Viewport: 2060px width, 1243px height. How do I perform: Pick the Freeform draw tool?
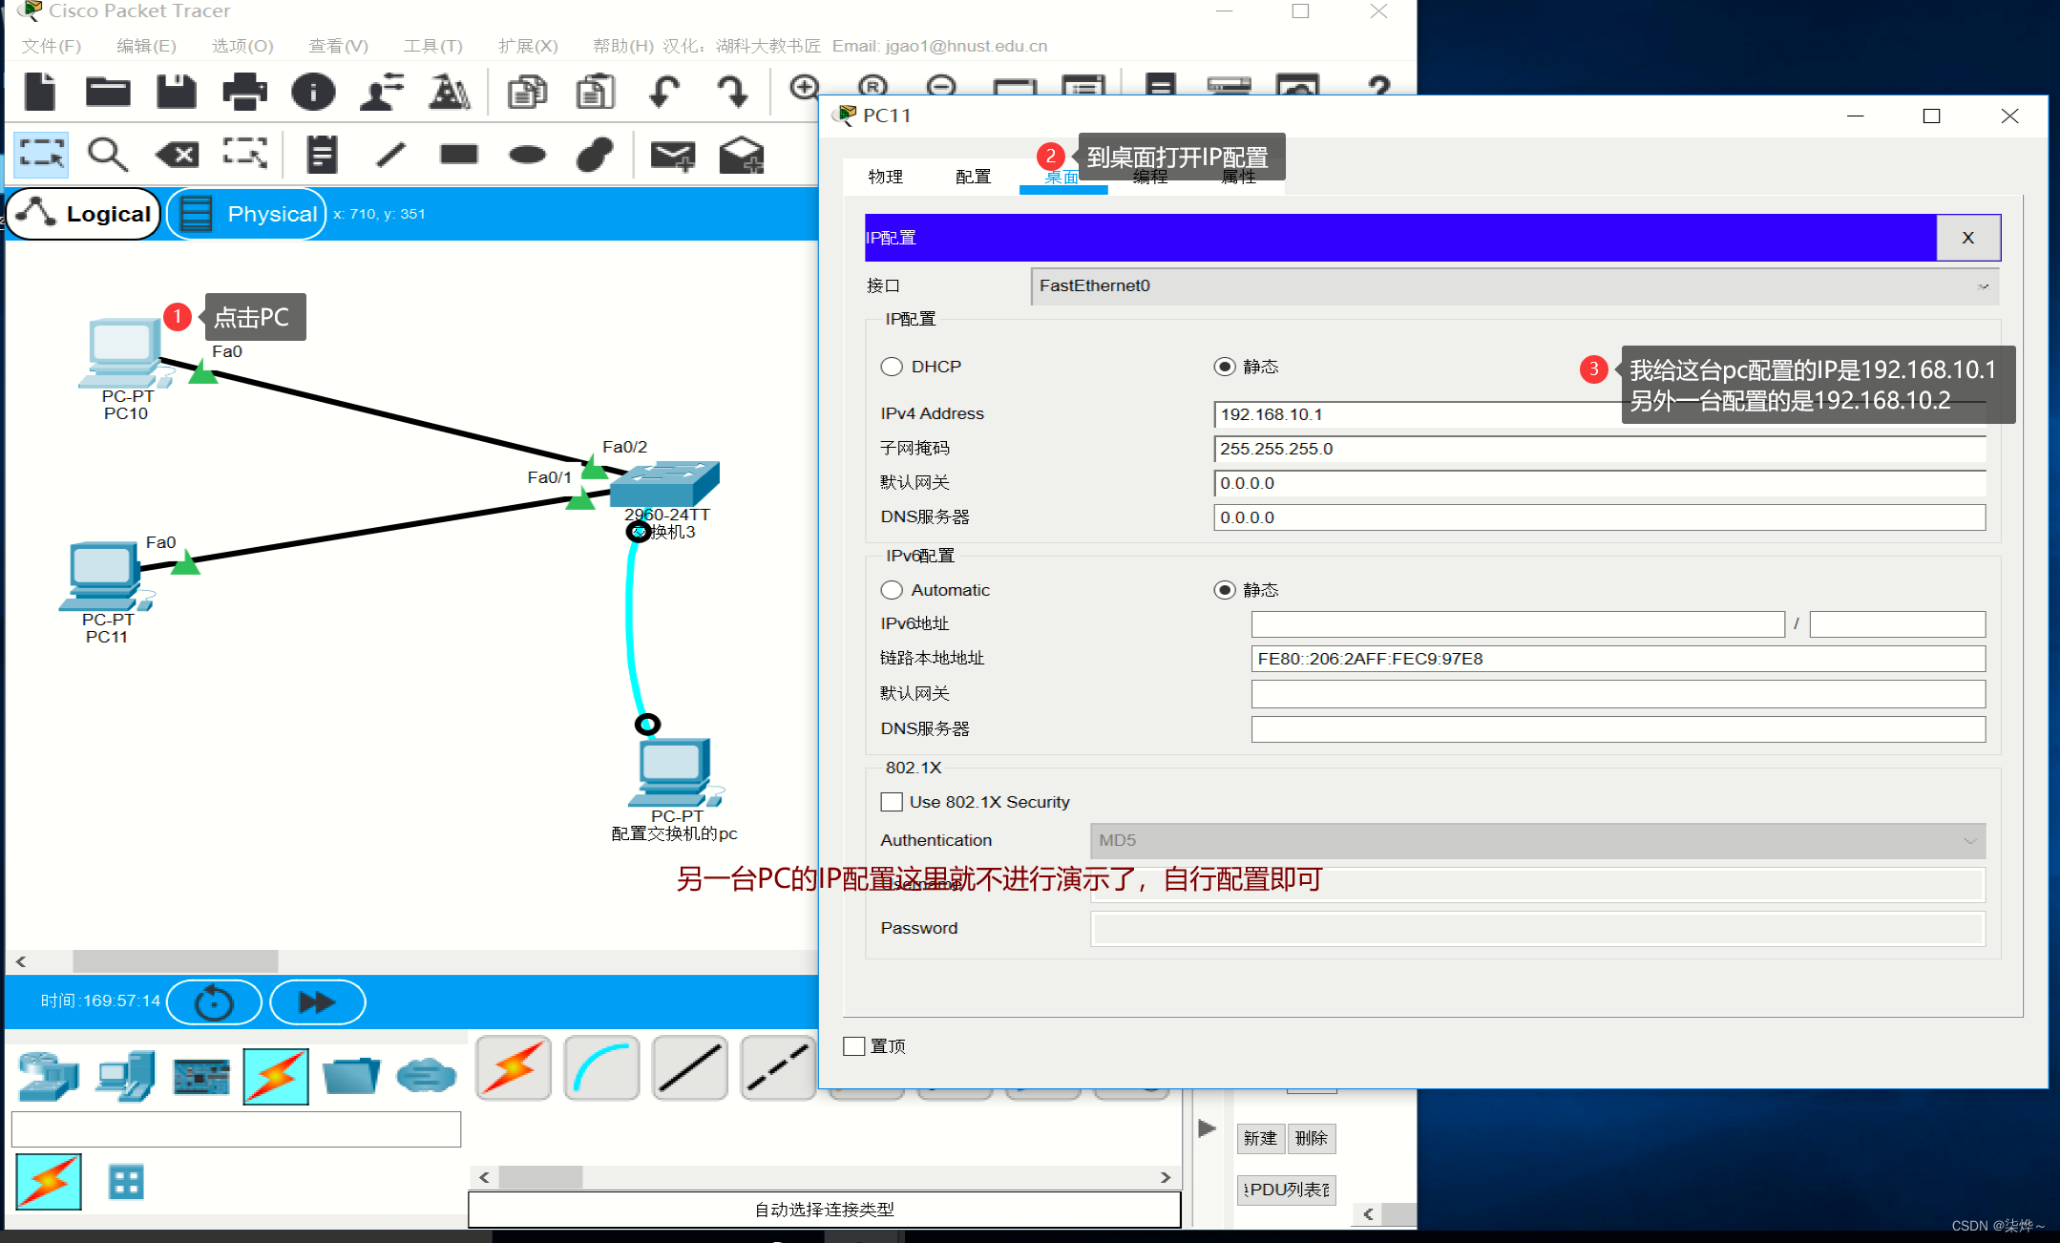[595, 155]
